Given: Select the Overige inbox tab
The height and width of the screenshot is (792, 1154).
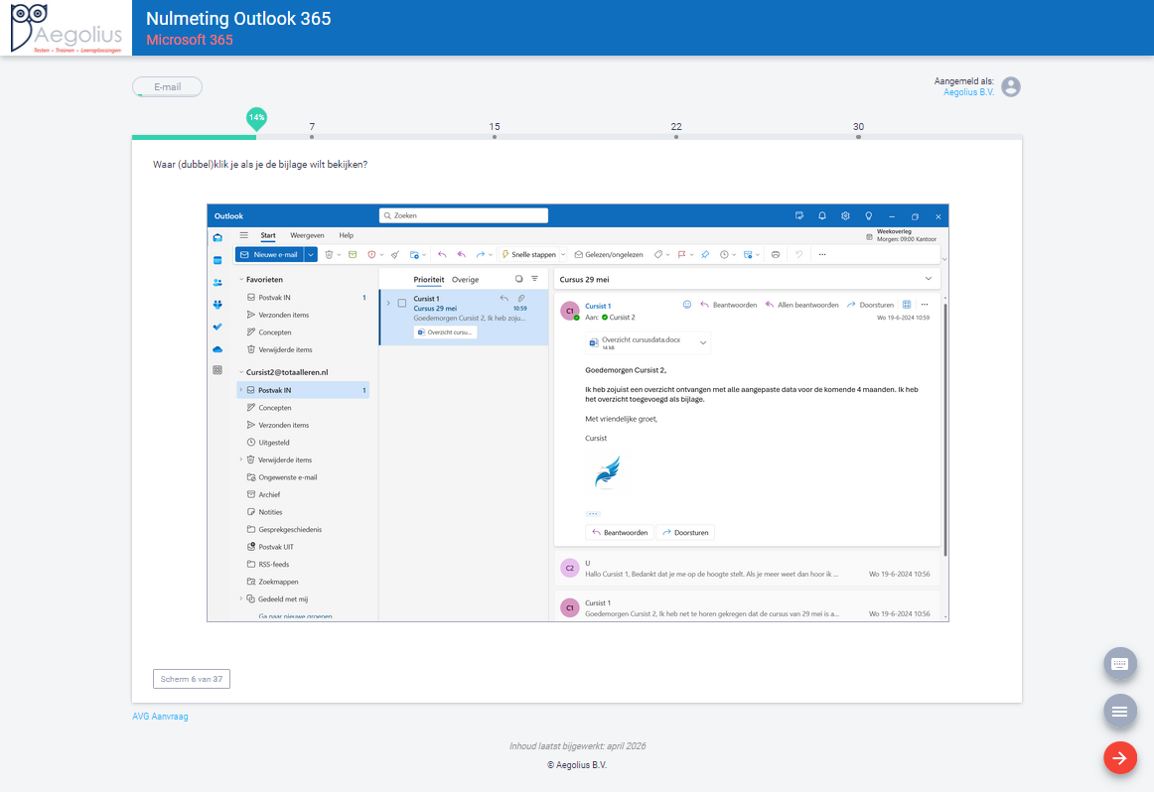Looking at the screenshot, I should (465, 280).
